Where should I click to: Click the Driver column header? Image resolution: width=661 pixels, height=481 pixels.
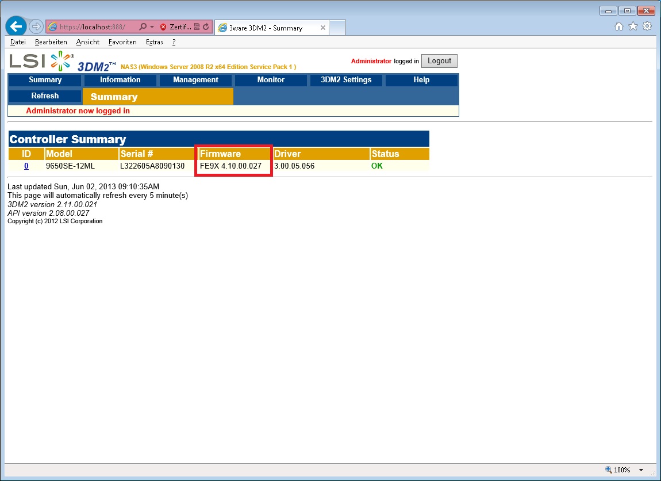point(321,154)
